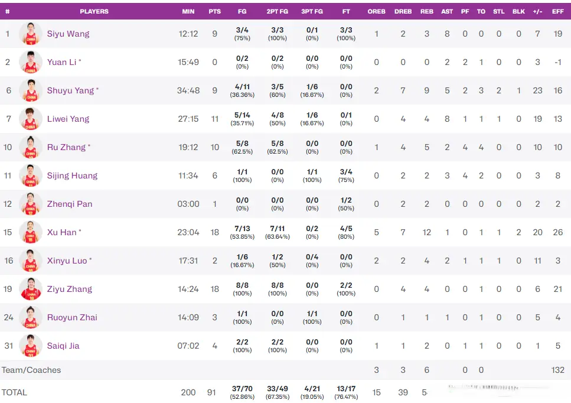Click the 3PT FG column header
Screen dimensions: 571x403
click(x=312, y=11)
